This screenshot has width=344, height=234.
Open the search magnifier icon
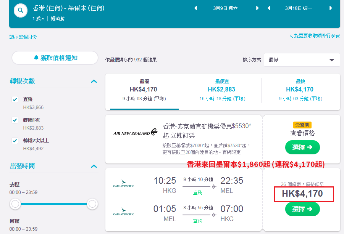[x=21, y=10]
